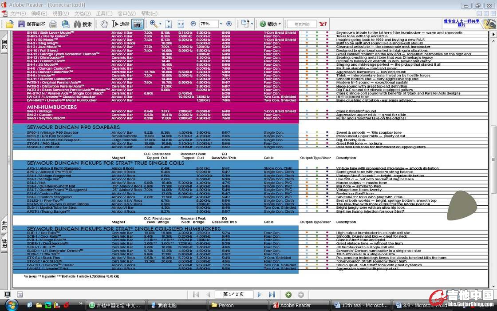Viewport: 497px width, 311px height.
Task: Click the SSL-3 / Hot row name
Action: point(36,183)
